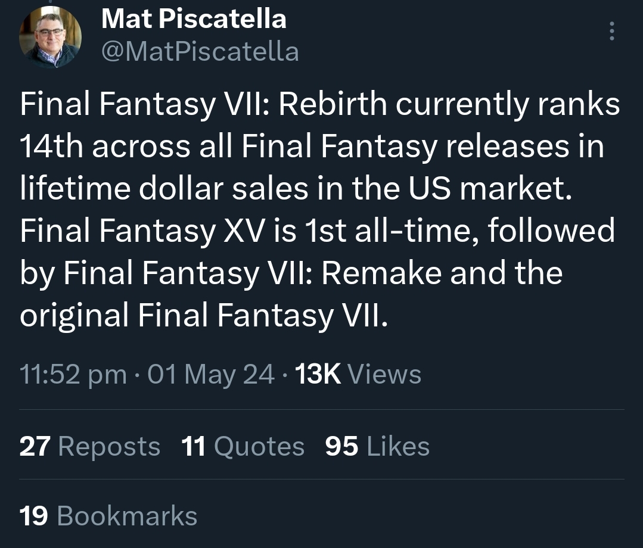View the 13K view count

tap(318, 374)
